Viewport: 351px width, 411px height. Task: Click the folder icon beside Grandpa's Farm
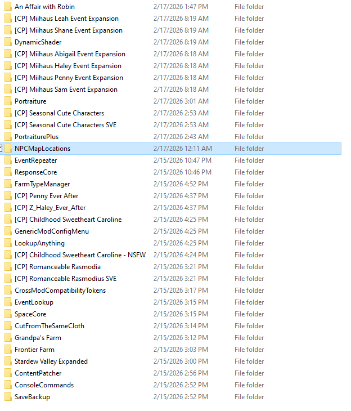8,338
